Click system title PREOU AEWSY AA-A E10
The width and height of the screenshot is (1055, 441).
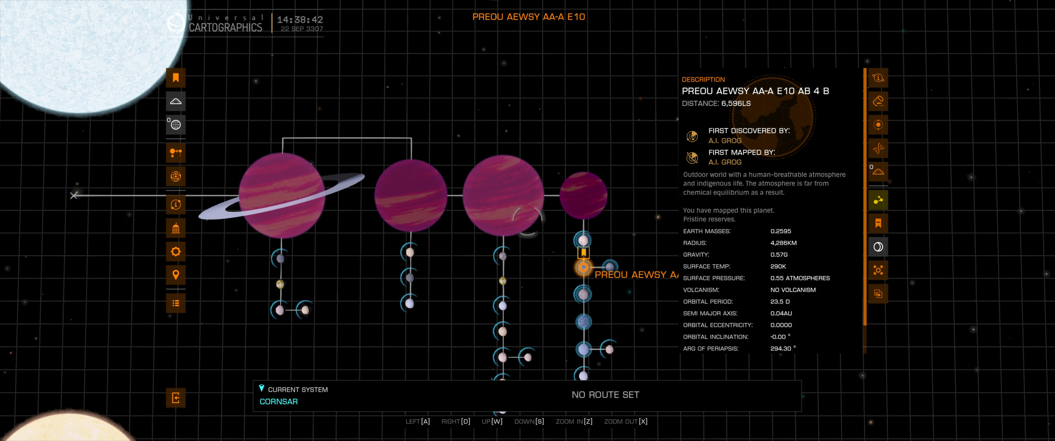point(529,17)
